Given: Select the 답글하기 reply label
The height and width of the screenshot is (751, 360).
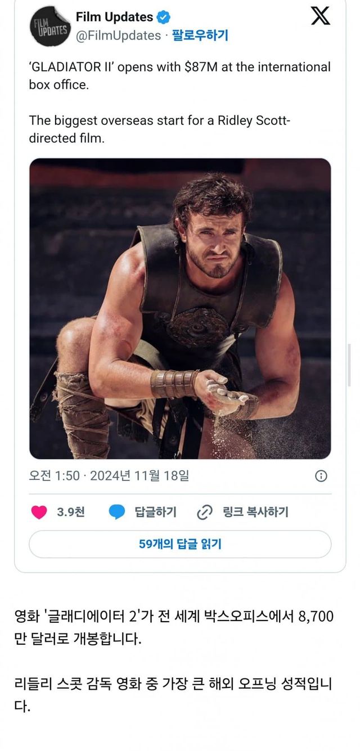Looking at the screenshot, I should click(x=155, y=512).
